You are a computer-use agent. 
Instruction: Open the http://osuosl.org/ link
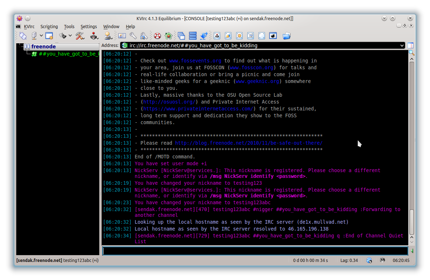click(169, 102)
